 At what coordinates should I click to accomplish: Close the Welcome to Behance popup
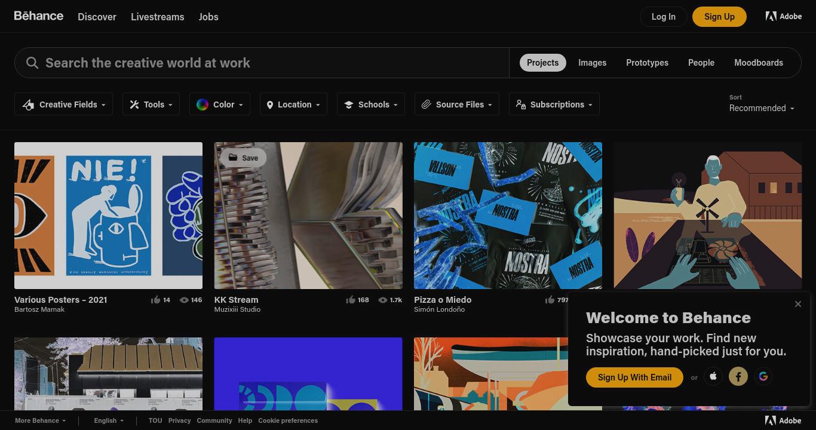click(798, 304)
